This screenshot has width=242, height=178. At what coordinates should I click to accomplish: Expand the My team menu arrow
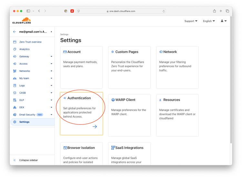pos(51,78)
